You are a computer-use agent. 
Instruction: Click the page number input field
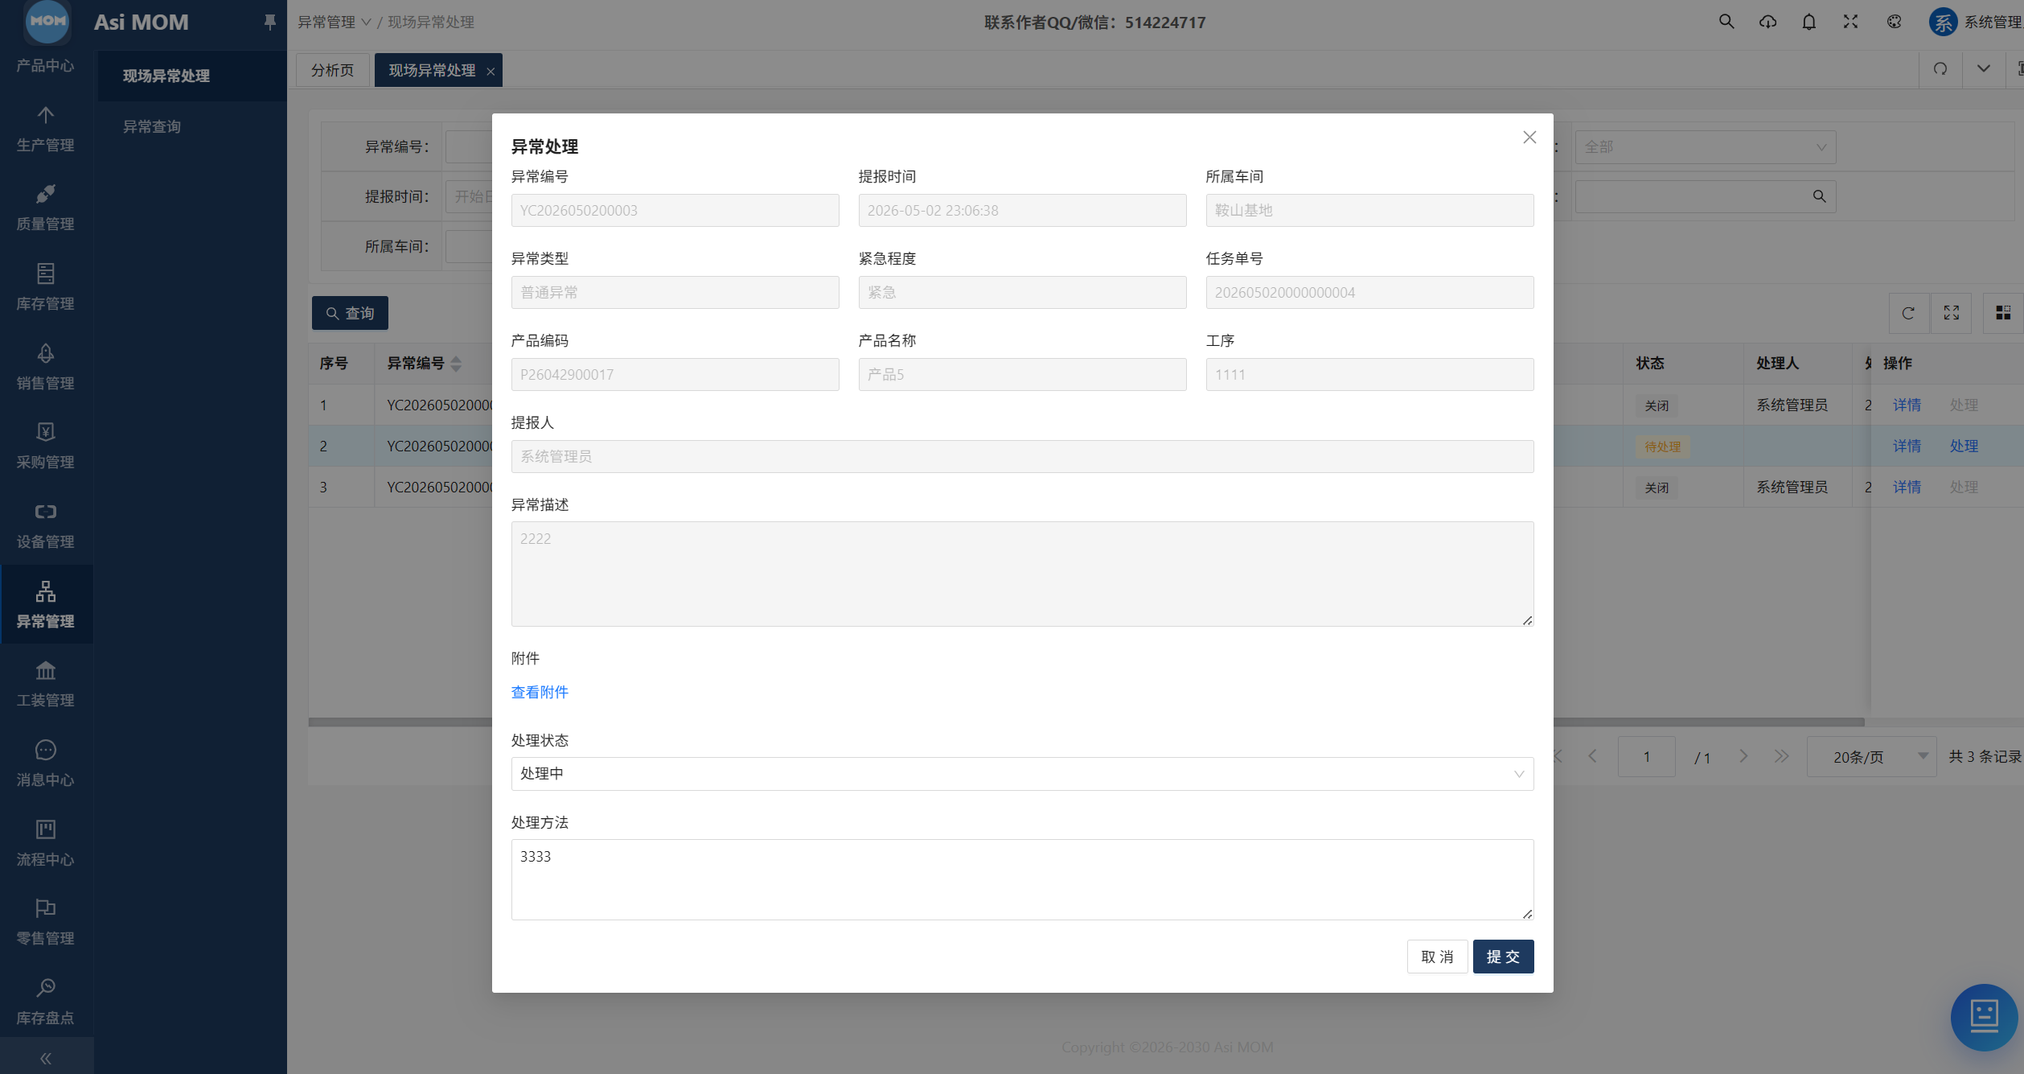[1646, 756]
